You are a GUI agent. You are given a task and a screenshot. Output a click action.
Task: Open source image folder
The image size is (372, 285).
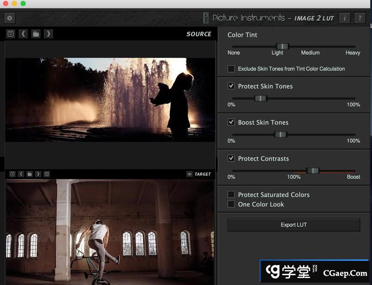tap(36, 34)
